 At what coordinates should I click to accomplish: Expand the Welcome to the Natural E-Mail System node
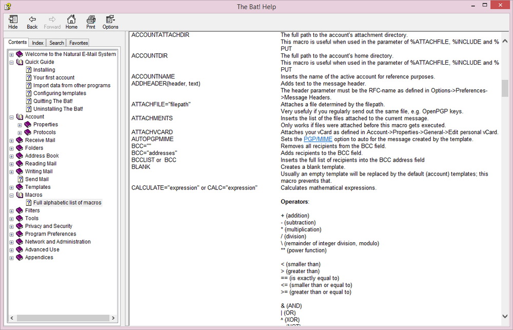coord(11,55)
